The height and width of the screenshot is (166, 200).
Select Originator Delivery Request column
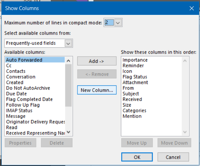pos(35,122)
